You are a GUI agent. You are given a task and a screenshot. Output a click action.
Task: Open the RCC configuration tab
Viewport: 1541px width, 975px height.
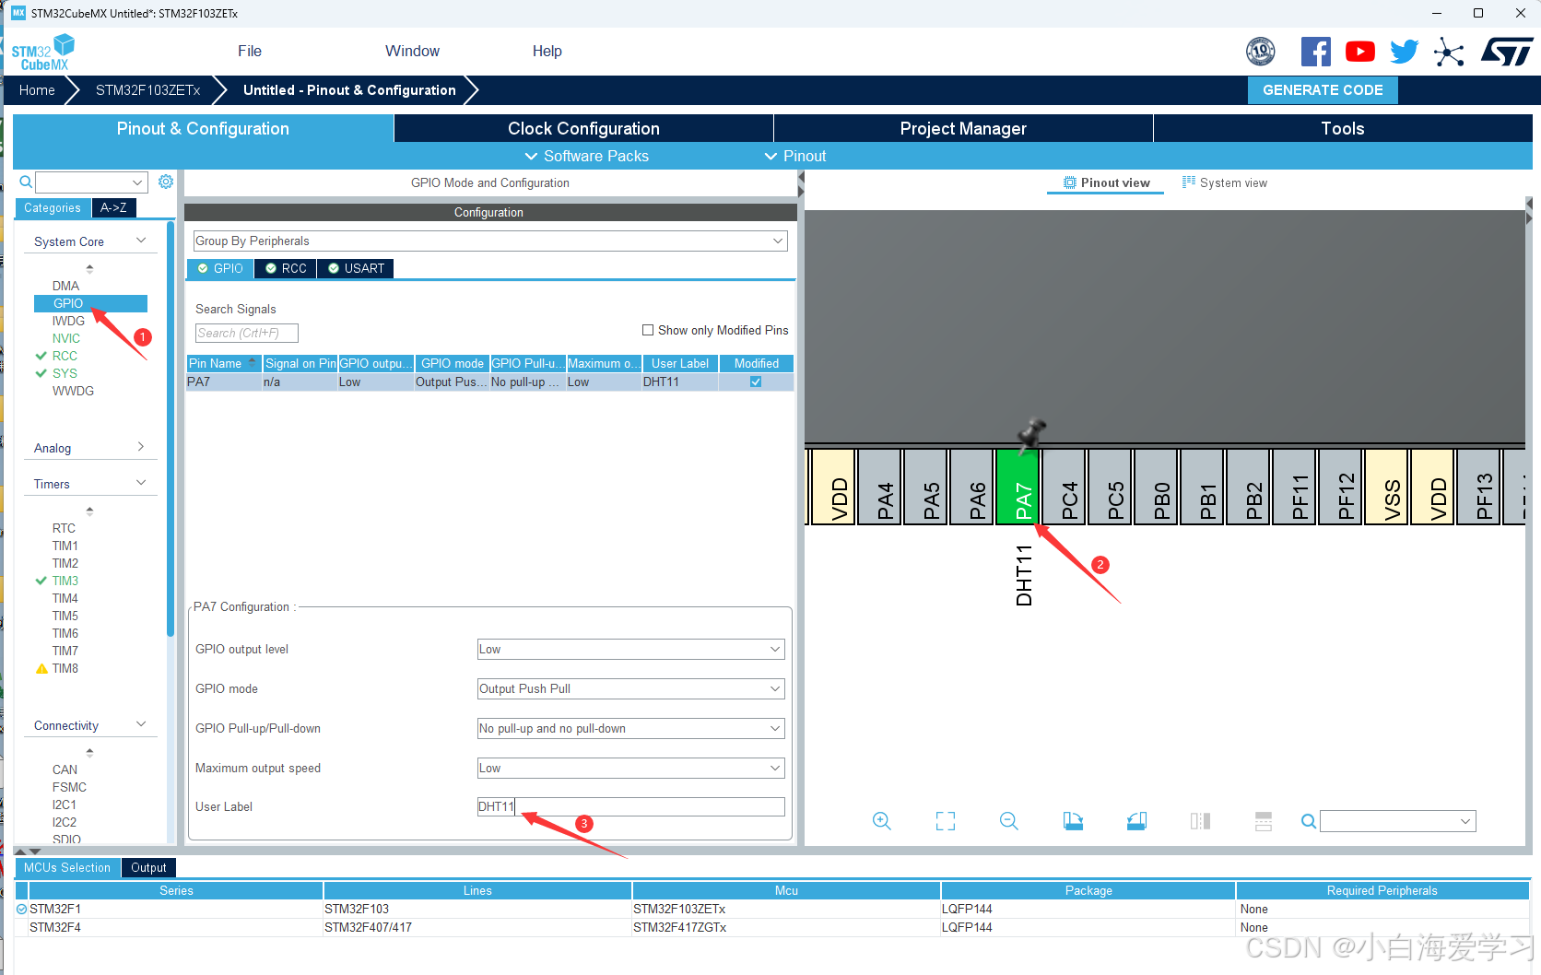tap(286, 268)
